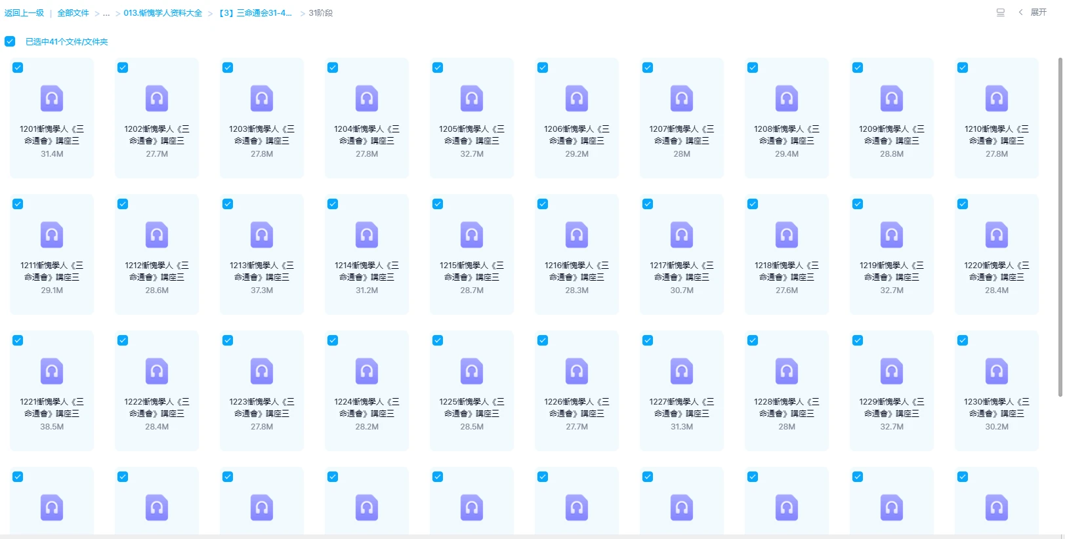This screenshot has height=539, width=1065.
Task: Open audio file 1204 headphone icon
Action: point(367,98)
